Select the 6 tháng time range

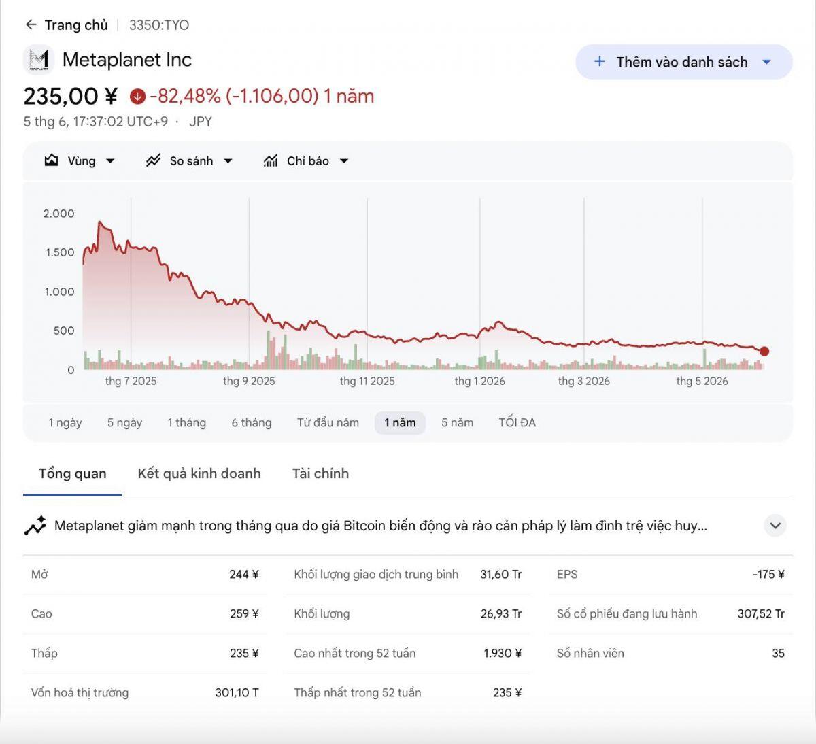(252, 422)
